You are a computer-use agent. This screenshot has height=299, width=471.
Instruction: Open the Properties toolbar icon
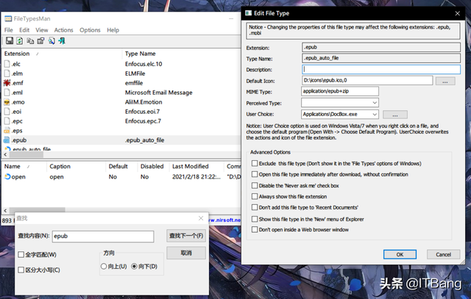41,40
